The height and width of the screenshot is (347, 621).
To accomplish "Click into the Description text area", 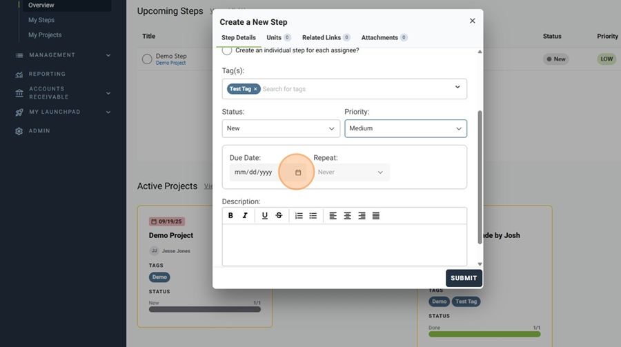I will [344, 245].
